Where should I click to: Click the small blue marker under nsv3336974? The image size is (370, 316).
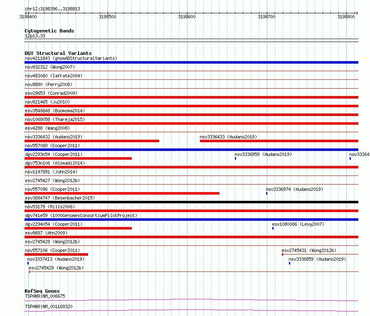point(266,193)
